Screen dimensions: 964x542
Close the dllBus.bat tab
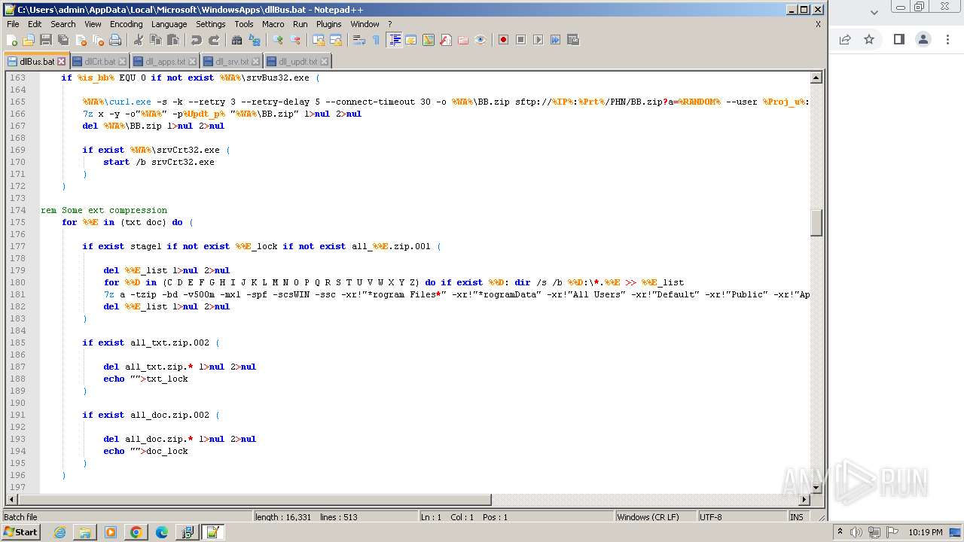point(62,62)
